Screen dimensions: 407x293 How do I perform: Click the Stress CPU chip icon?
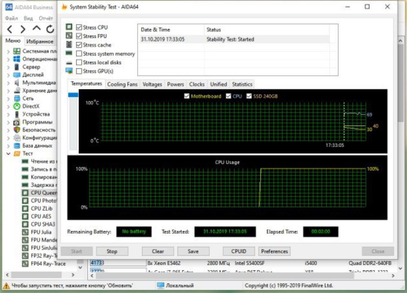click(x=69, y=27)
